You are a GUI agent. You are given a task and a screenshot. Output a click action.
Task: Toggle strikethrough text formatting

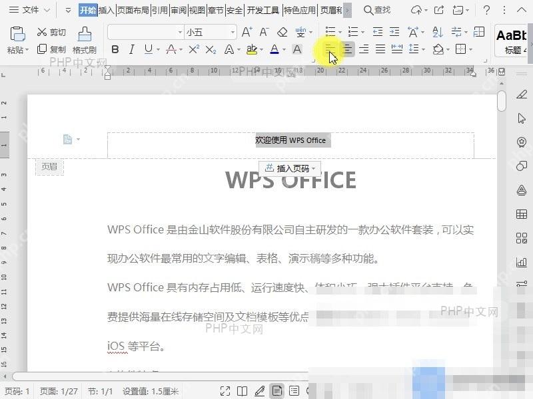point(171,49)
